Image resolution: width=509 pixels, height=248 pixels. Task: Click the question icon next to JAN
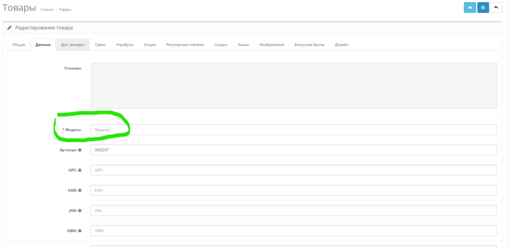[x=80, y=210]
